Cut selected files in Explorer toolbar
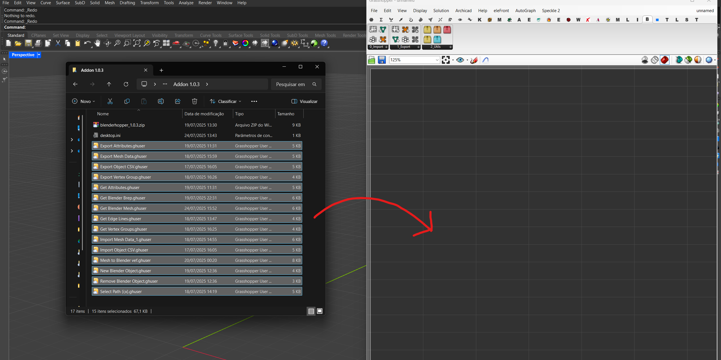This screenshot has width=721, height=360. pyautogui.click(x=110, y=101)
